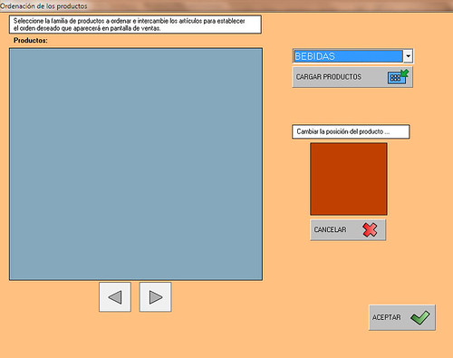Click inside the blue Productos panel
This screenshot has width=453, height=358.
(136, 164)
